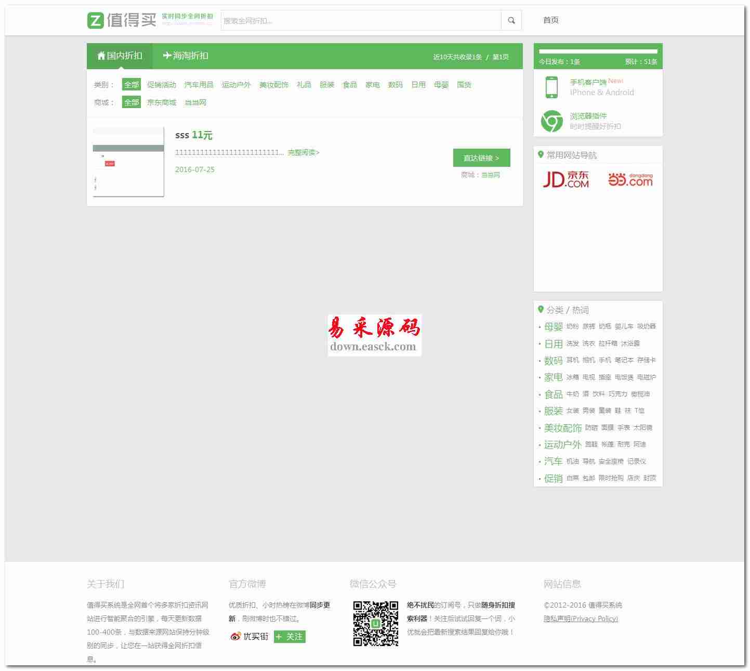The height and width of the screenshot is (671, 750).
Task: Filter category by 汽车用品
Action: coord(199,85)
